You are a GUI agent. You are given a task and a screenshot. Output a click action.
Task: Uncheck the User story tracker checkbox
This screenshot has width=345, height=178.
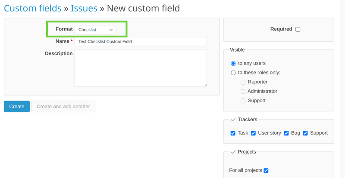(254, 133)
